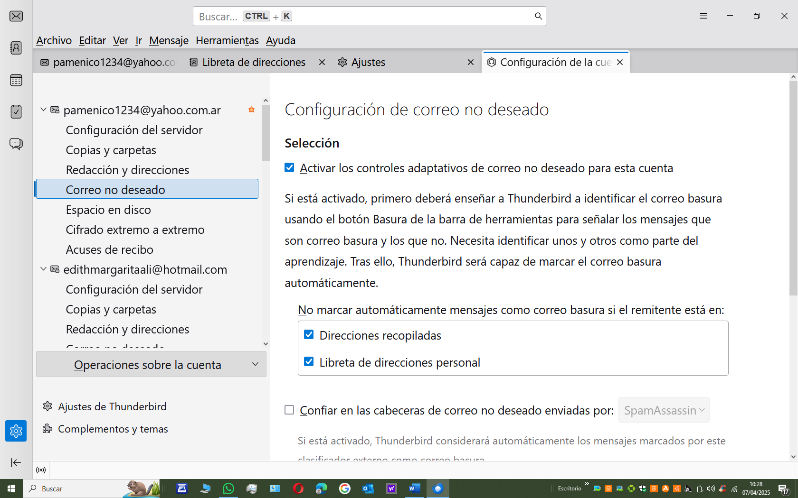
Task: Open the Herramientas menu
Action: click(x=228, y=40)
